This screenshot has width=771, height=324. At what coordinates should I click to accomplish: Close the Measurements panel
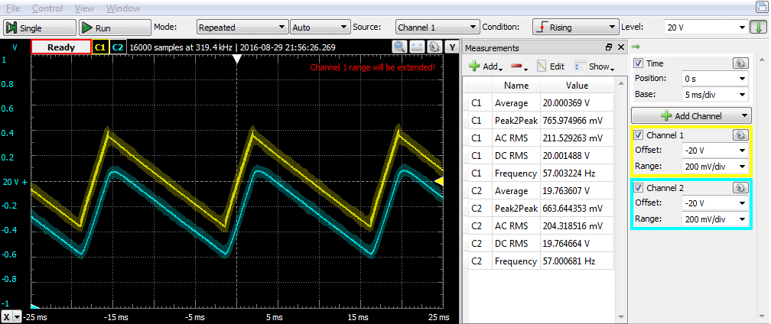620,47
